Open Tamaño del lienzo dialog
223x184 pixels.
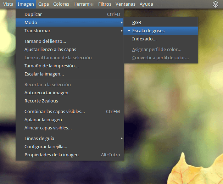pyautogui.click(x=45, y=41)
